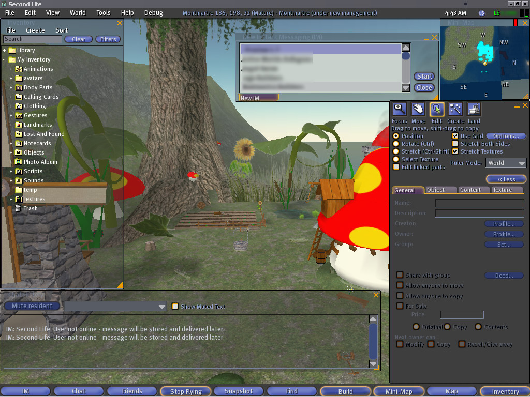Open the resident dropdown in Chat History
The image size is (530, 397).
pyautogui.click(x=115, y=306)
